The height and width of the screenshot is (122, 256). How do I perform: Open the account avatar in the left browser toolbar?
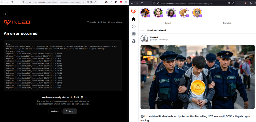[x=106, y=2]
